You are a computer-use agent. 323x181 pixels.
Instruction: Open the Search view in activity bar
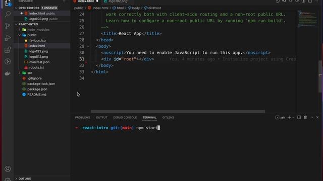tap(8, 14)
